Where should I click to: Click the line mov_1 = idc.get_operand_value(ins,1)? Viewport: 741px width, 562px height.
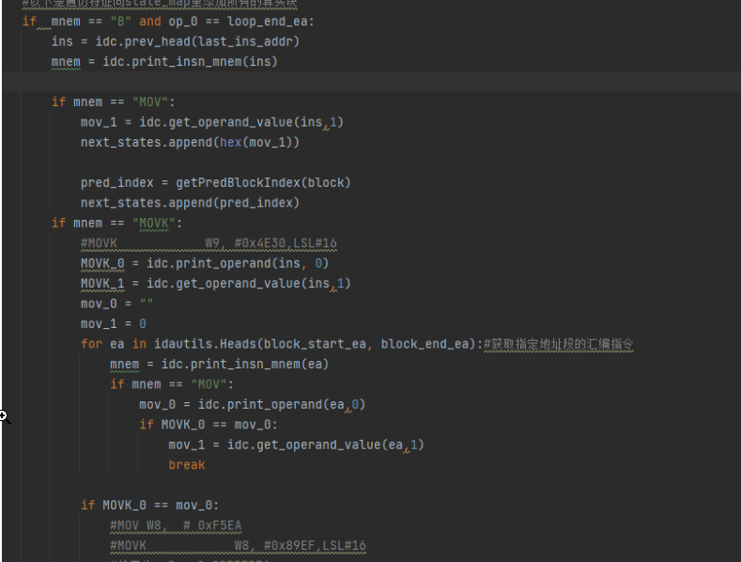[x=211, y=122]
